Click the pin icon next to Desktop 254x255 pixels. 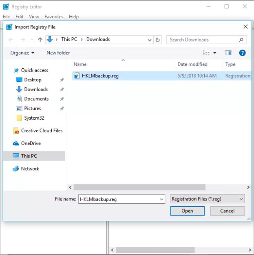[62, 80]
